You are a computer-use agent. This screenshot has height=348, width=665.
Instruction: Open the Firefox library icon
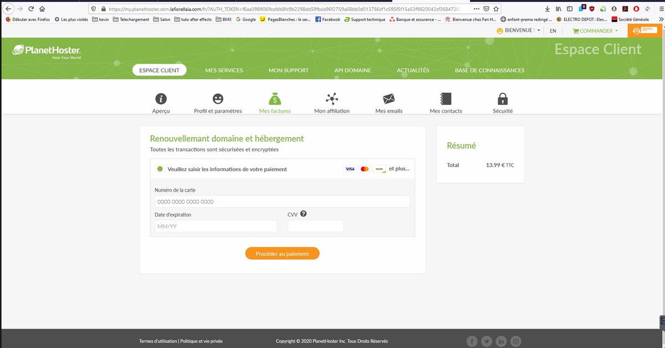pyautogui.click(x=559, y=9)
